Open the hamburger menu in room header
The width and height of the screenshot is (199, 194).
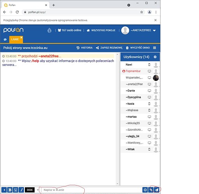(154, 48)
